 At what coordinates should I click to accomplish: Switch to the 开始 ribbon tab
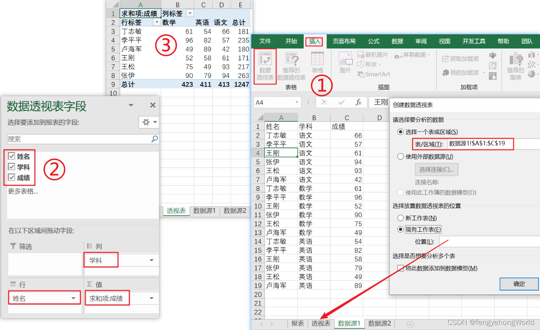click(x=291, y=41)
